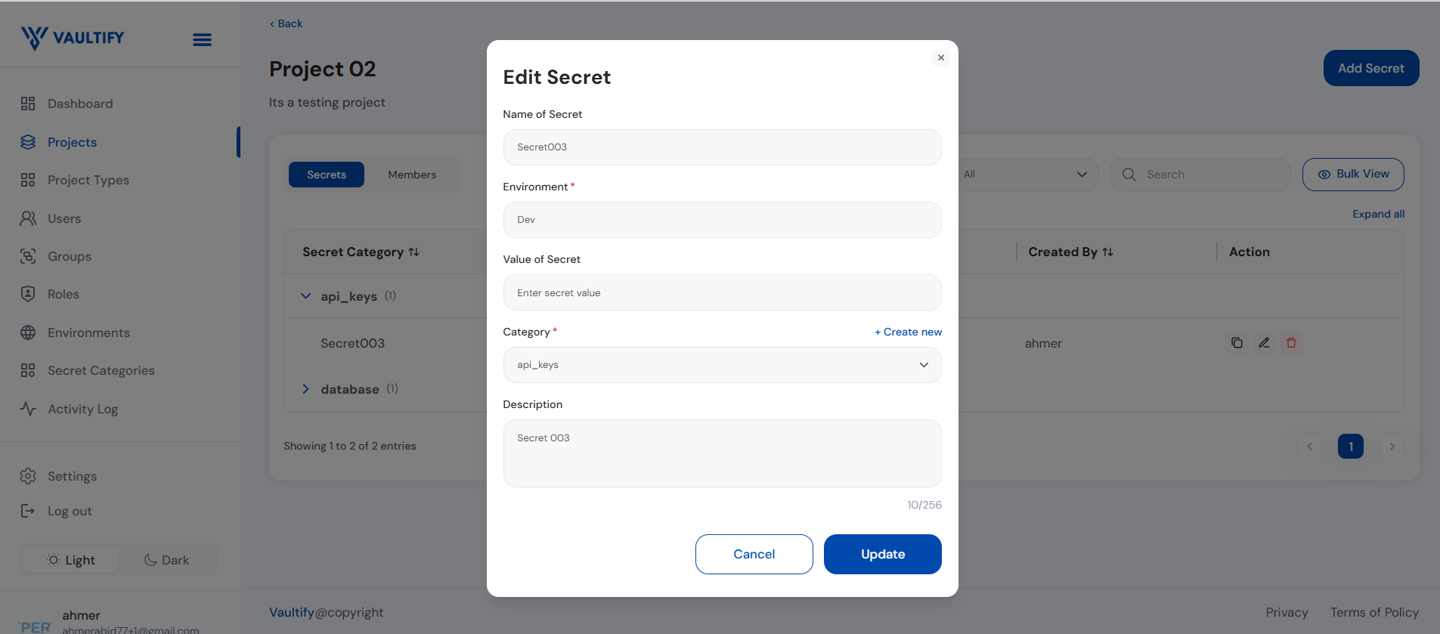Open the Privacy footer link
This screenshot has height=634, width=1440.
(1287, 612)
